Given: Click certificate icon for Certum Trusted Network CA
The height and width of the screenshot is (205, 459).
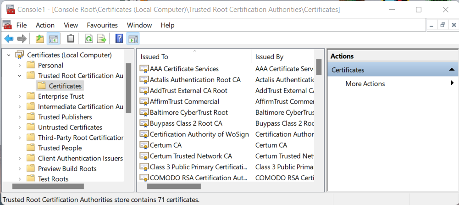Looking at the screenshot, I should [144, 156].
